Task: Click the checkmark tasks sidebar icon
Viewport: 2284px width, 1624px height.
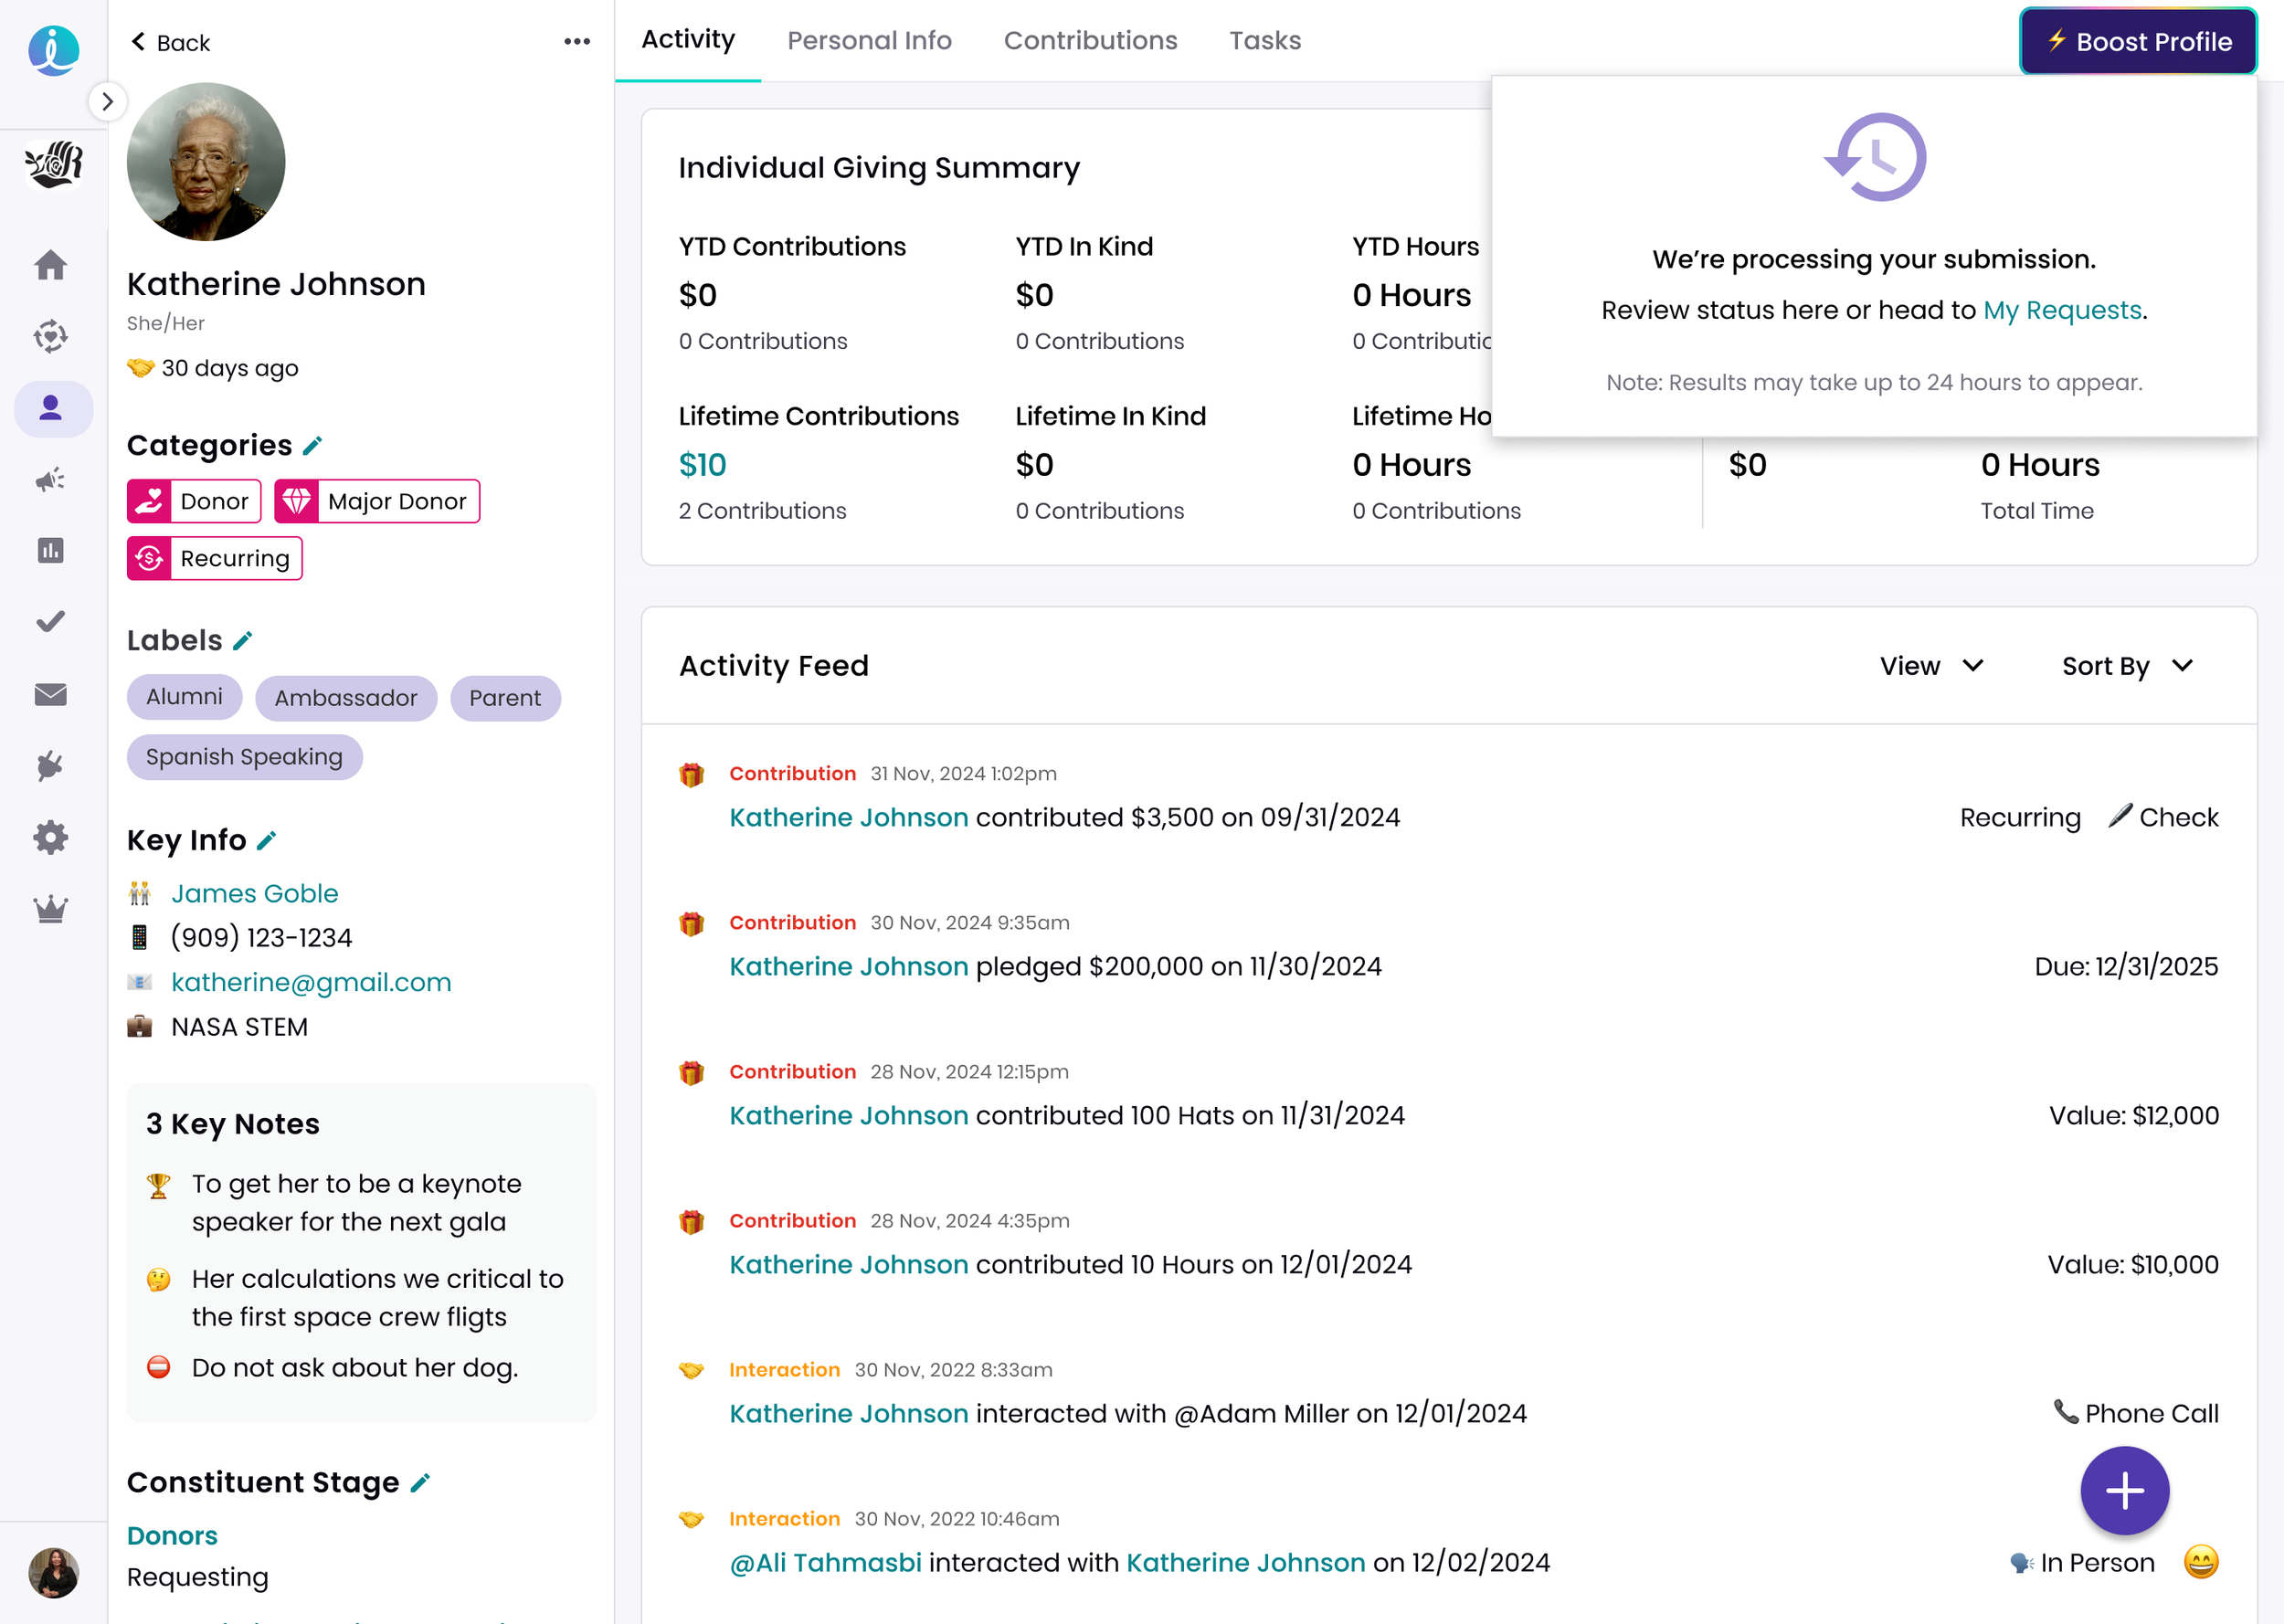Action: [51, 622]
